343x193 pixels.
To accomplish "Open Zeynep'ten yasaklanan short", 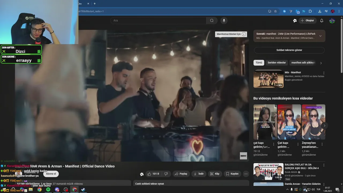I will click(314, 122).
